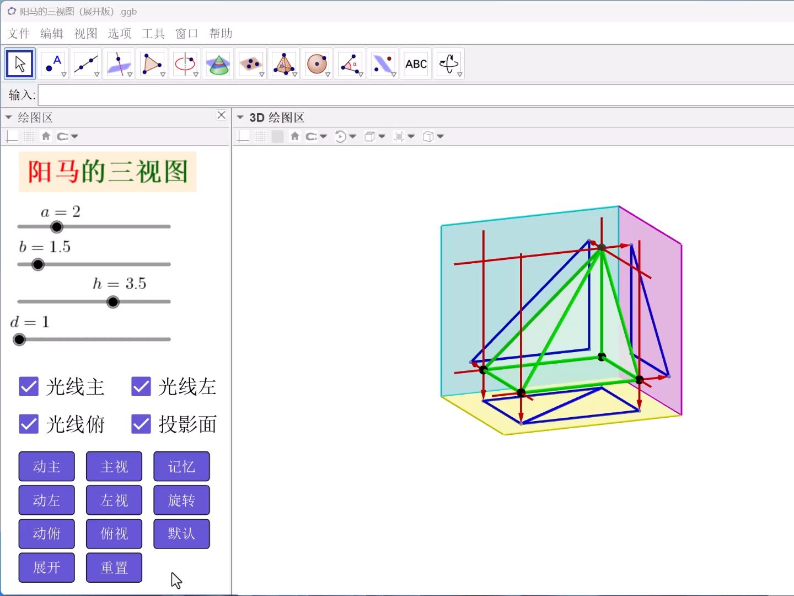The image size is (794, 596).
Task: Open the view direction dropdown arrow
Action: click(382, 136)
